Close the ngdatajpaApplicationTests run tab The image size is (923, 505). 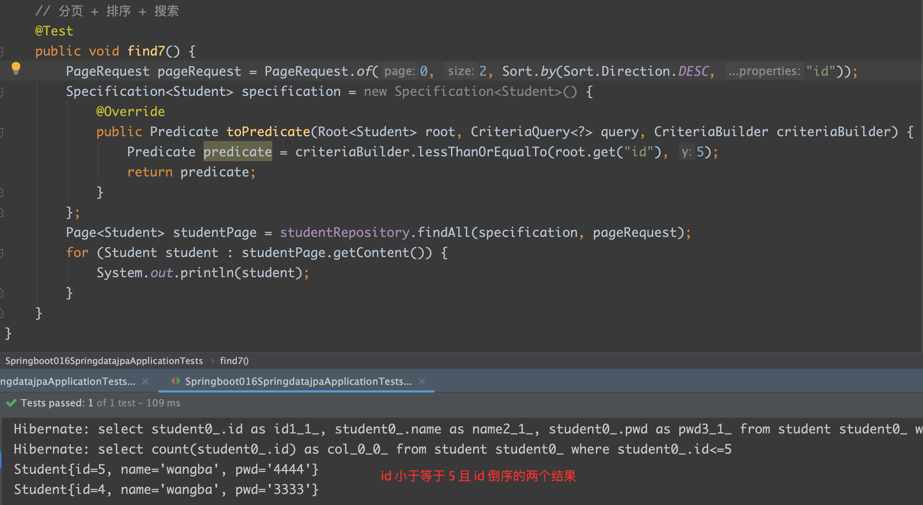(145, 381)
